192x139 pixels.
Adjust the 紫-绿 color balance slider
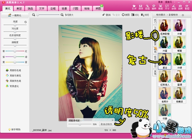15,57
